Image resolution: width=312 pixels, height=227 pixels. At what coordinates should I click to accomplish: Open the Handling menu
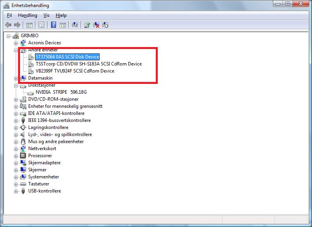27,15
